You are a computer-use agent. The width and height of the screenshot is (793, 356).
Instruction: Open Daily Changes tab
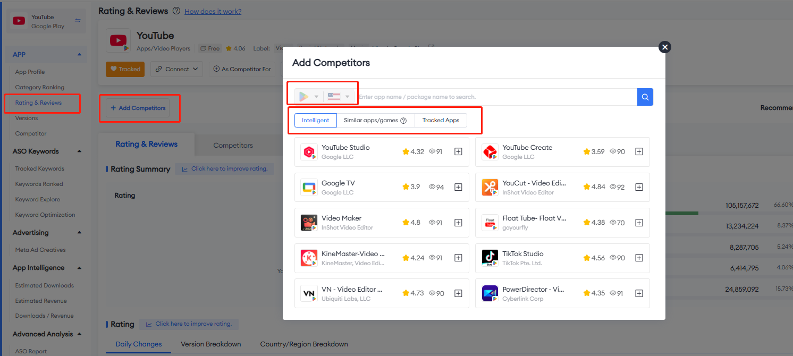pos(139,344)
